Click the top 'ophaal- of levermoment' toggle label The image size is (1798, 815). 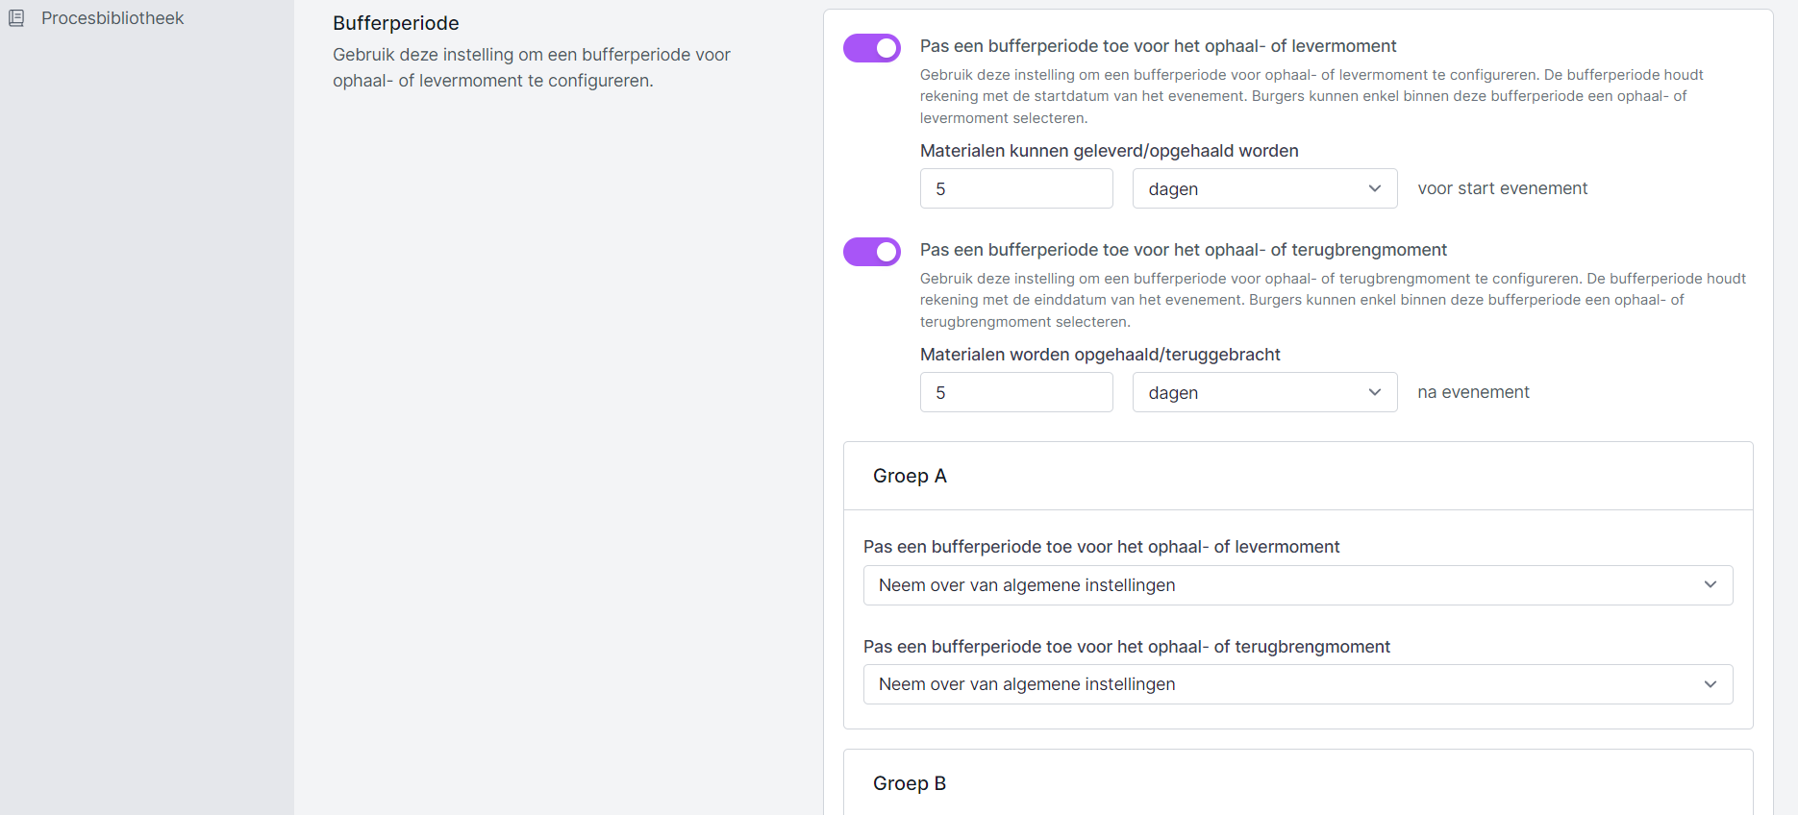1158,46
